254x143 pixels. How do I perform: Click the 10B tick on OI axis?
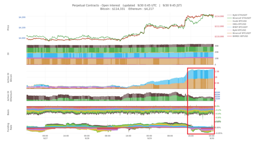click(216, 58)
